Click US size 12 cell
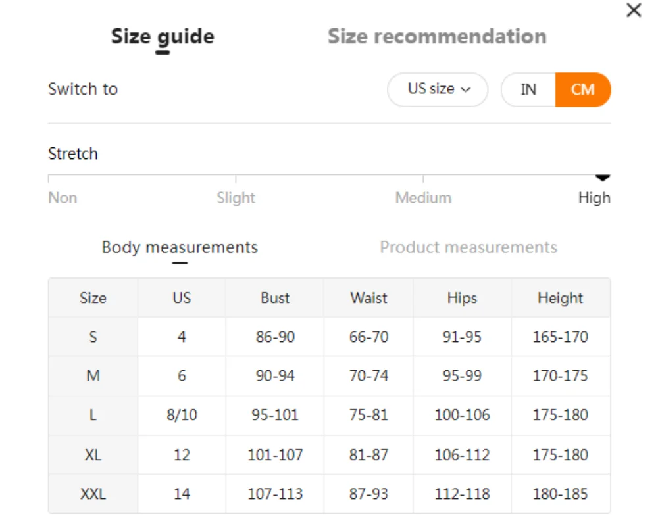Viewport: 658px width, 526px height. 182,455
